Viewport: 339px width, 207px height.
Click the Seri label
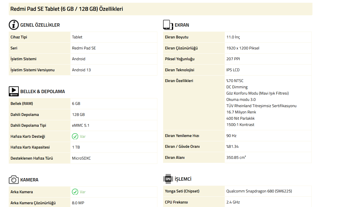[14, 48]
